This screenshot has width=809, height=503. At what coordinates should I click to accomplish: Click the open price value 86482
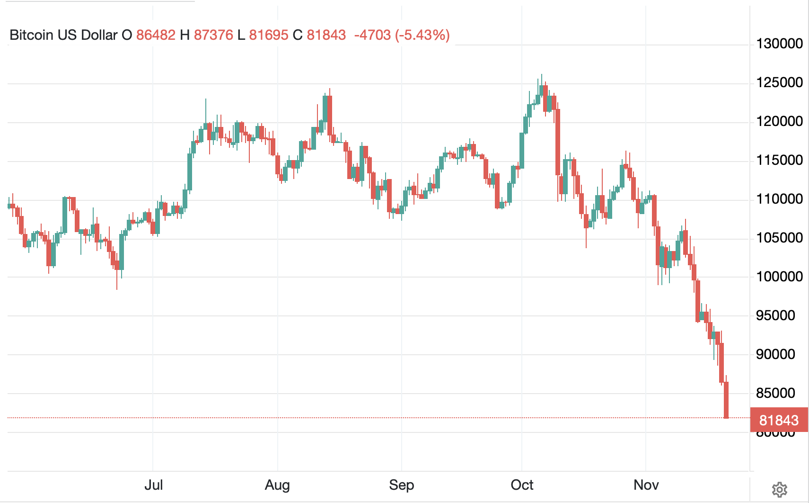point(156,35)
